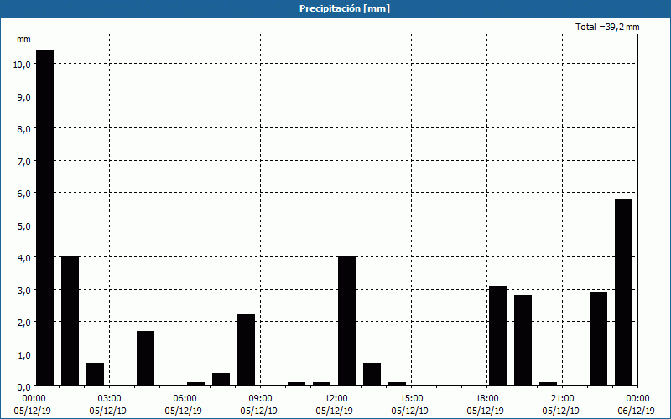Click the '18:00' x-axis time label
Viewport: 671px width, 419px height.
point(487,399)
